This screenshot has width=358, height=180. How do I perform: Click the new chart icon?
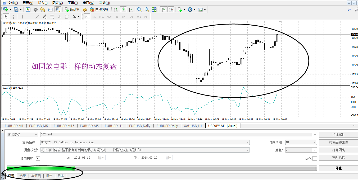6,10
